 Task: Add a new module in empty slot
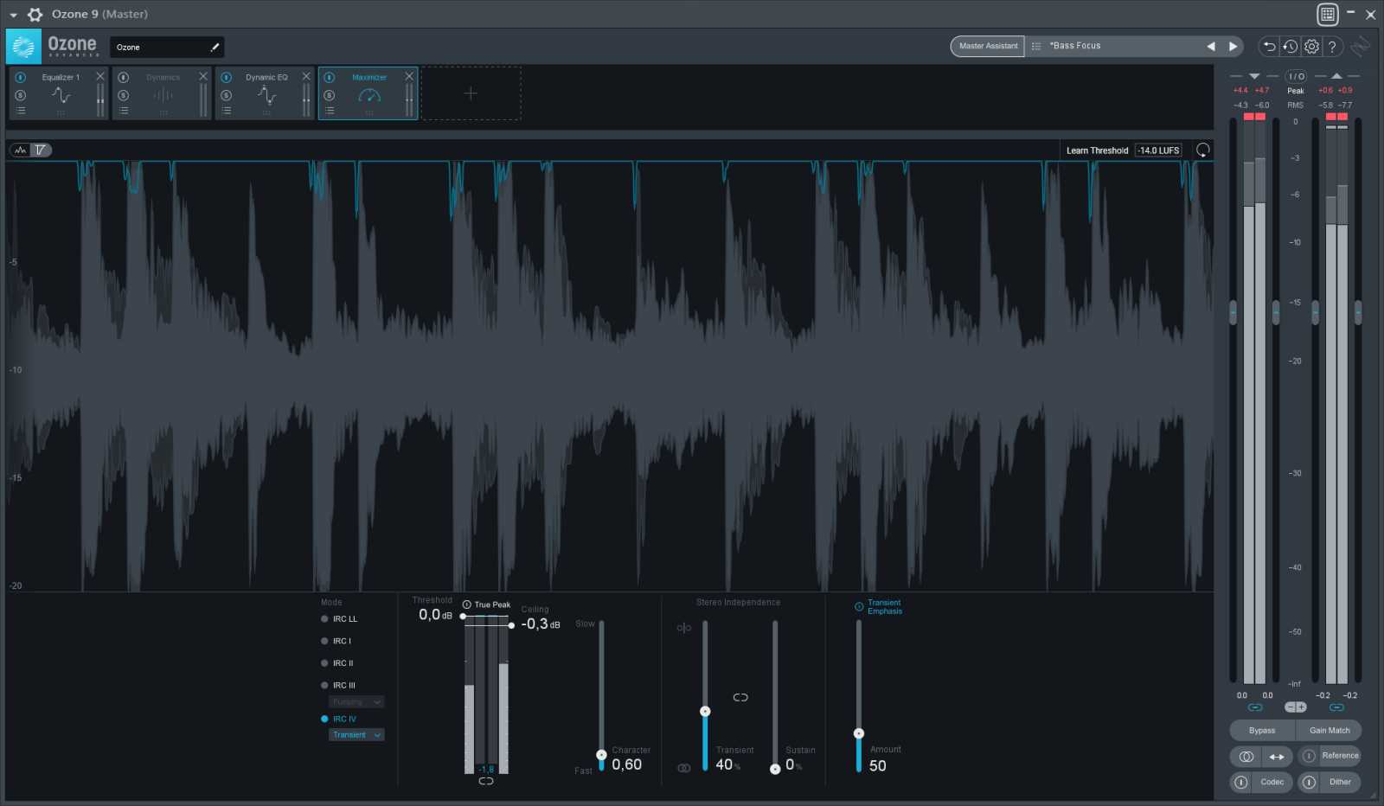coord(471,93)
